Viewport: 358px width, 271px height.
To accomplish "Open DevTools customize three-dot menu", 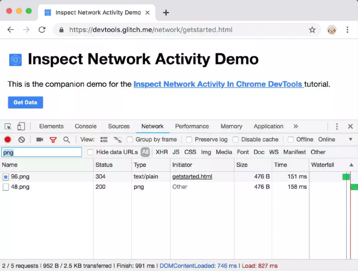I will (x=337, y=126).
